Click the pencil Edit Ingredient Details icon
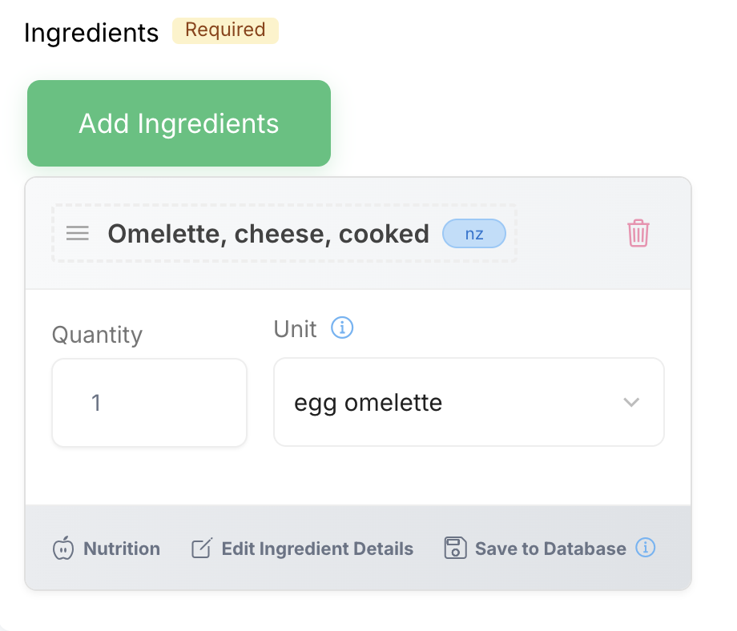The width and height of the screenshot is (737, 631). point(200,549)
